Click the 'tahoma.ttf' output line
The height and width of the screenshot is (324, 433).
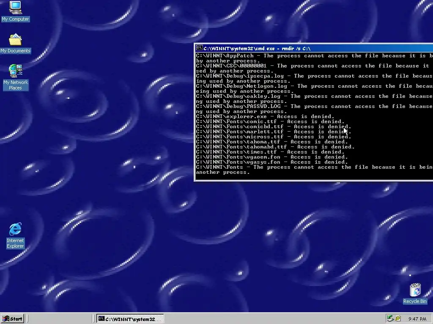(272, 142)
